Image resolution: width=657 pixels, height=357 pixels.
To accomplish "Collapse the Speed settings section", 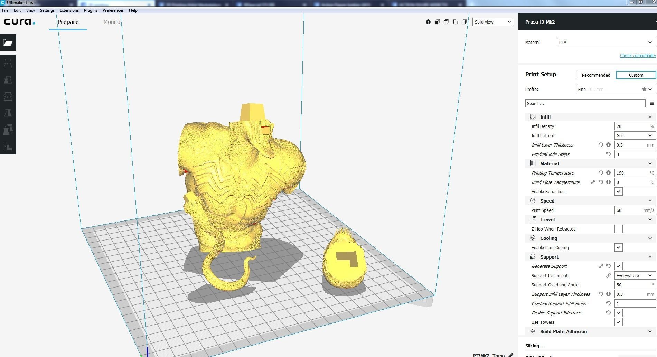I will (x=590, y=201).
